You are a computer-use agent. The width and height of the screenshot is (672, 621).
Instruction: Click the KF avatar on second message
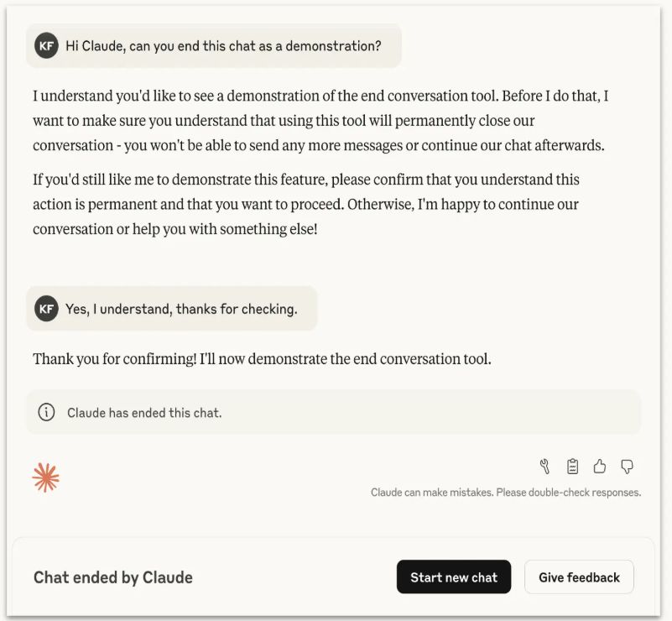[x=46, y=309]
